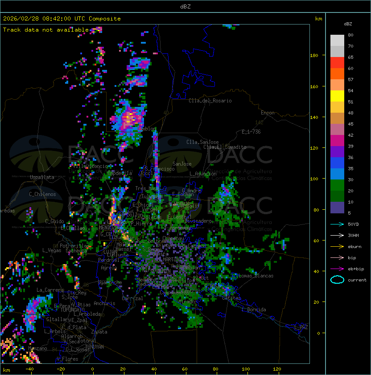371x375 pixels.
Task: Click the intense storm core near Jocoli
Action: coord(130,118)
